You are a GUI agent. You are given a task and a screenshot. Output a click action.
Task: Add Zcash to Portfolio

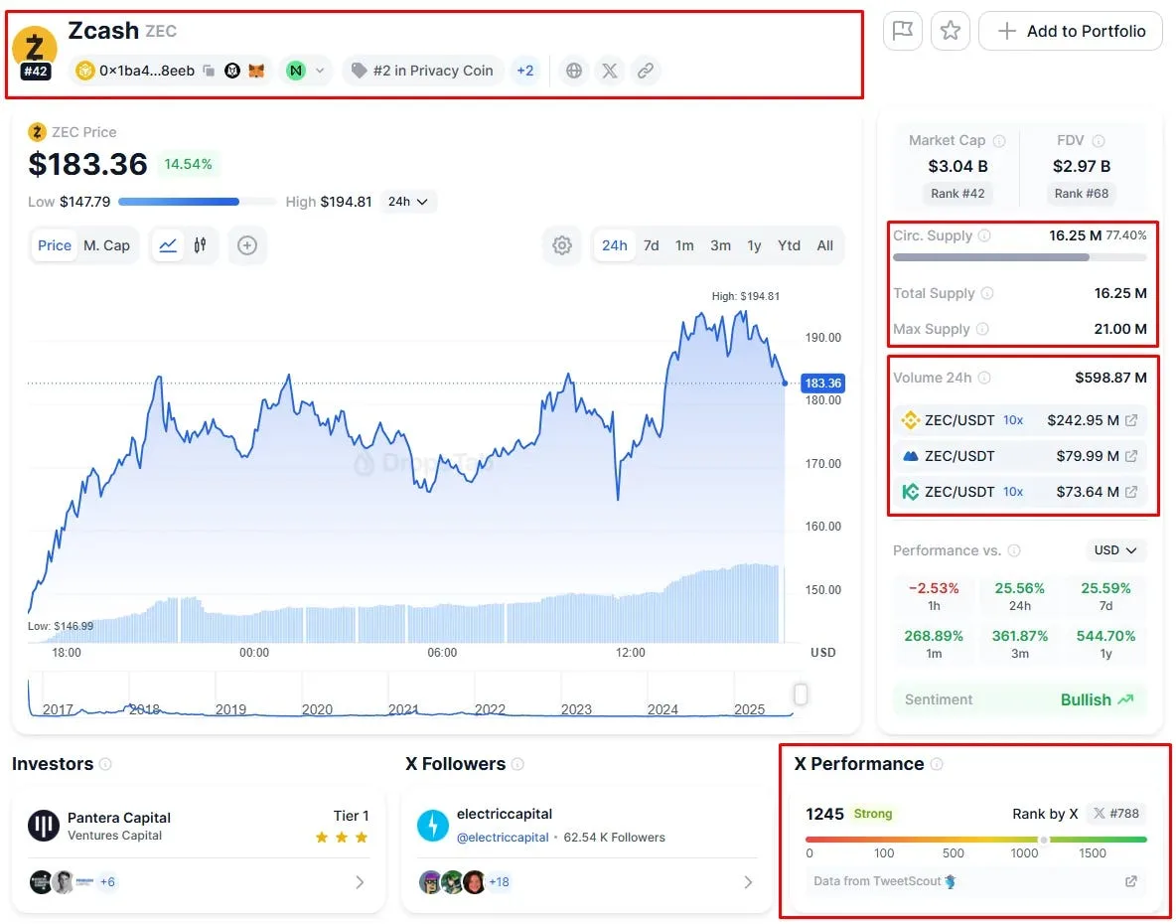1071,31
